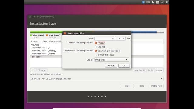Close the Install window
Screen dimensions: 194x109
30,17
